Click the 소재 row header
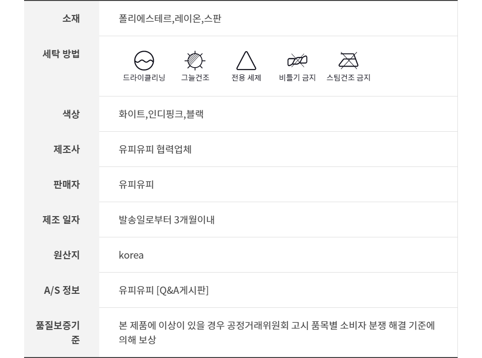This screenshot has width=482, height=358. (71, 19)
